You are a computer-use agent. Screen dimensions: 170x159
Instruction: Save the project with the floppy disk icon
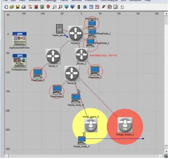click(x=18, y=7)
